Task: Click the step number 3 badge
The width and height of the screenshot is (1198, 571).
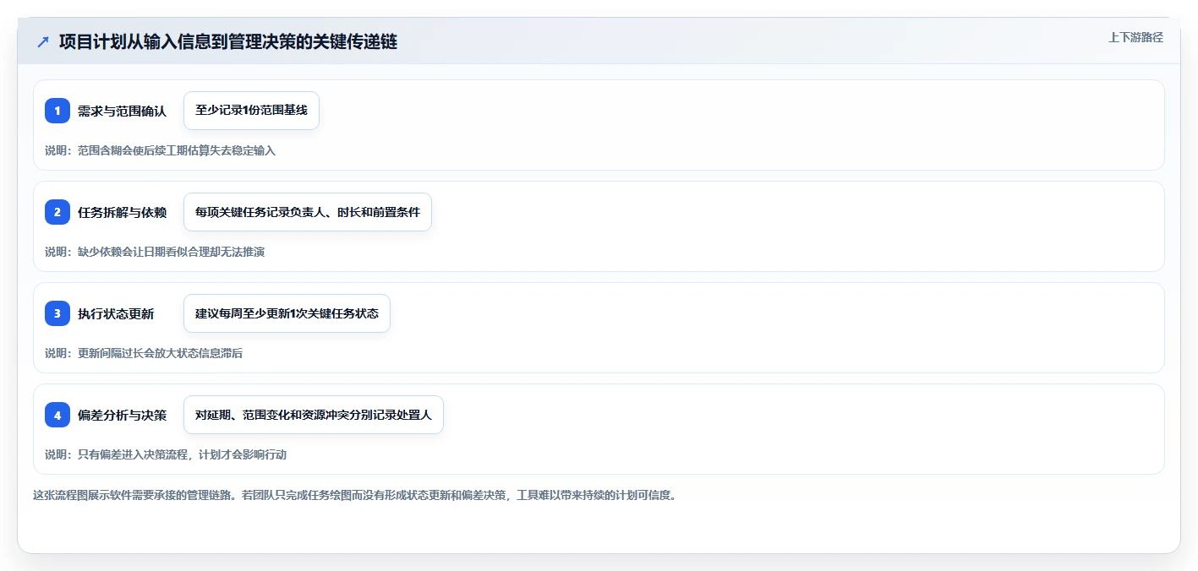Action: [x=57, y=313]
